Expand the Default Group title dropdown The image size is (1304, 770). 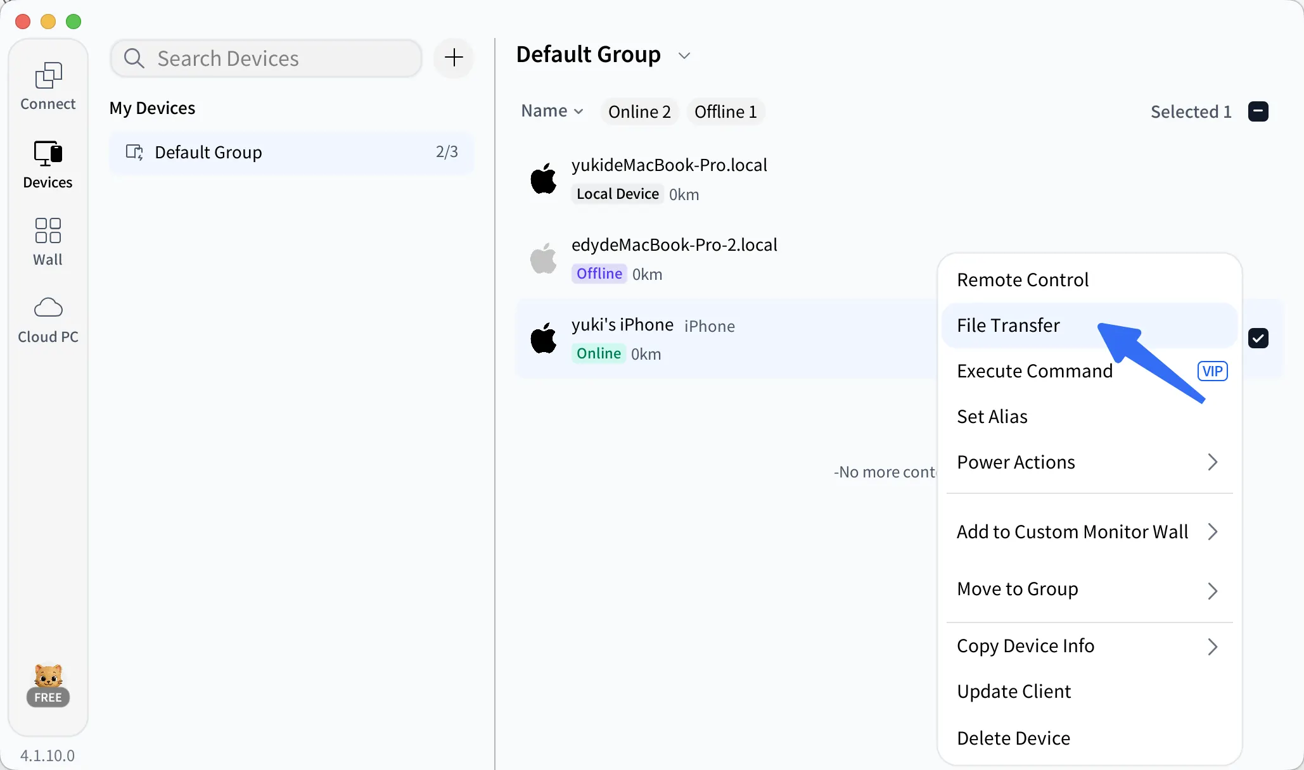pyautogui.click(x=684, y=56)
